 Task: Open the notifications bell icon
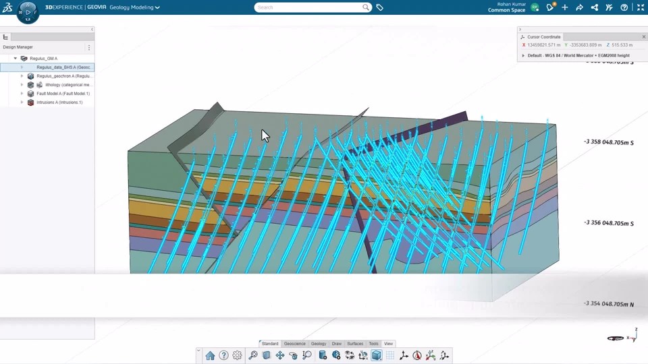[x=550, y=7]
